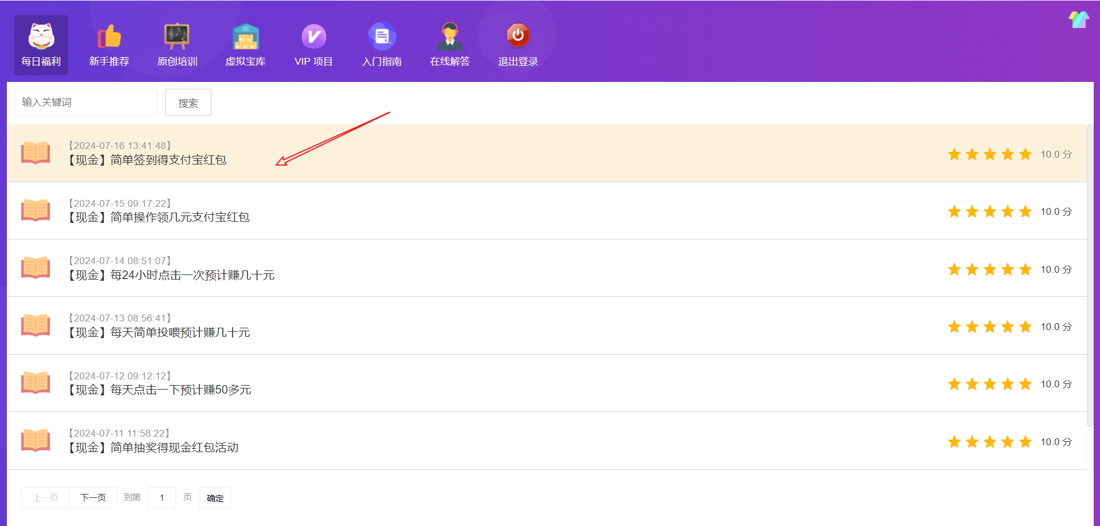Open 每天简单投喂预计赚几十元 entry
This screenshot has height=526, width=1100.
(x=180, y=332)
